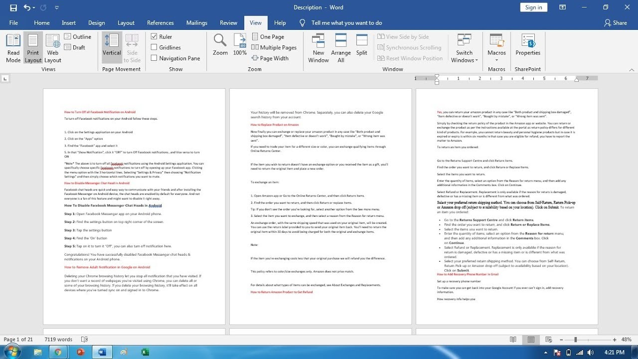Enable the Gridlines checkbox
The image size is (638, 359).
click(x=155, y=47)
